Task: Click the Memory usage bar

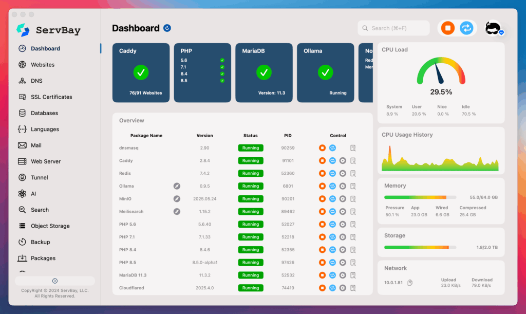Action: [x=420, y=197]
